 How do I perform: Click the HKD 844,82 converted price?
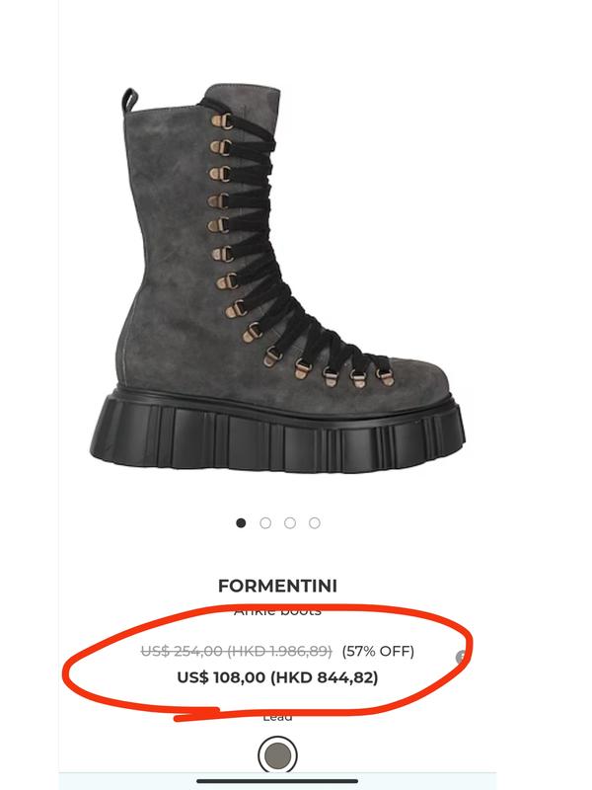(325, 677)
